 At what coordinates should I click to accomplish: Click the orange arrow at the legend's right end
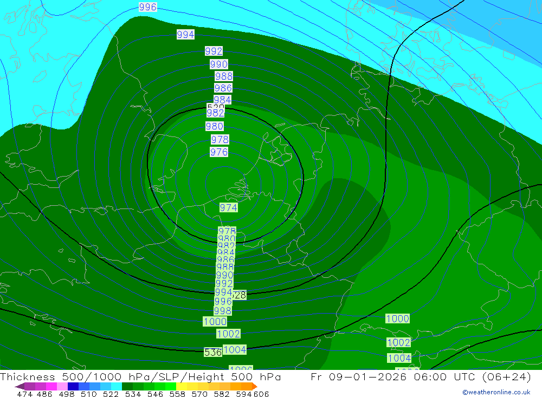[x=255, y=386]
